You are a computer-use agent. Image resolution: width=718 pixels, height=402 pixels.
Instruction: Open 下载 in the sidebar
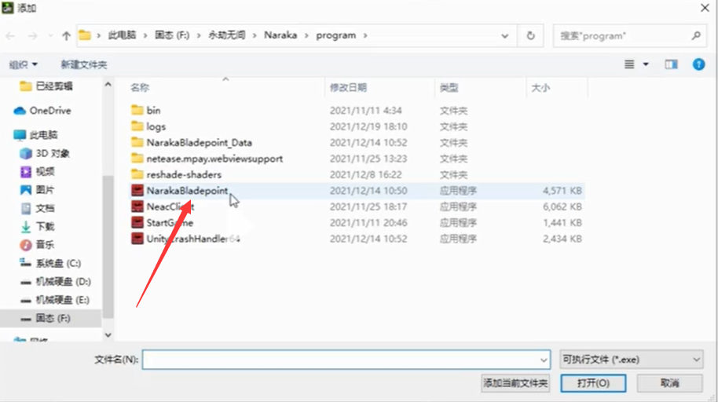coord(38,226)
